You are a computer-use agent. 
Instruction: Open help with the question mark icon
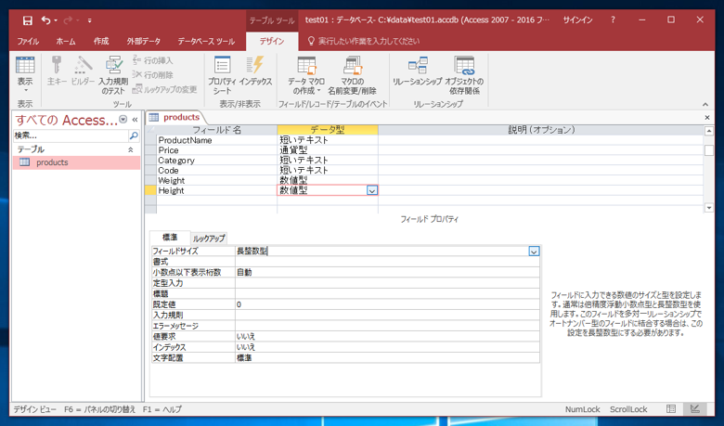click(x=613, y=19)
